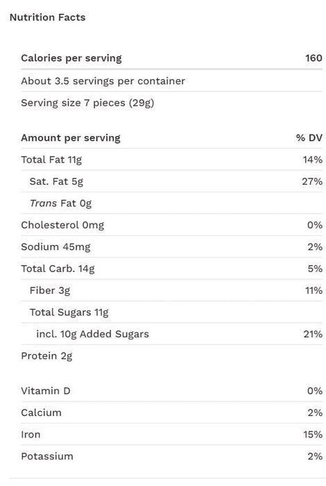The width and height of the screenshot is (326, 486).
Task: Click the Total Carb. 14g entry
Action: (x=58, y=269)
